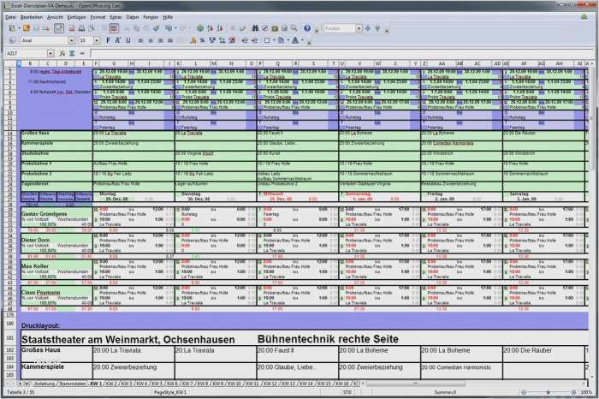Click the Find toolbar search field

pyautogui.click(x=339, y=28)
